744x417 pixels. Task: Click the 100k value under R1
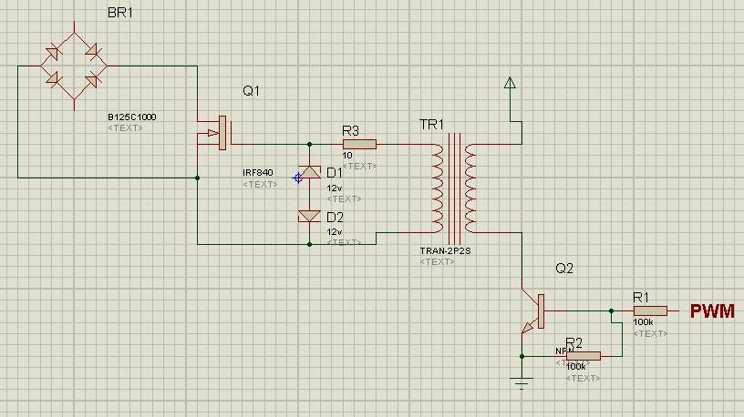click(x=643, y=321)
